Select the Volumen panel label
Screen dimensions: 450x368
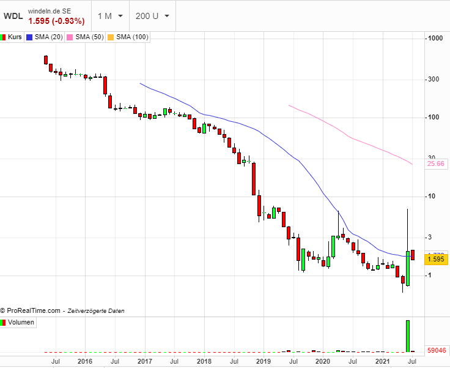(x=21, y=322)
